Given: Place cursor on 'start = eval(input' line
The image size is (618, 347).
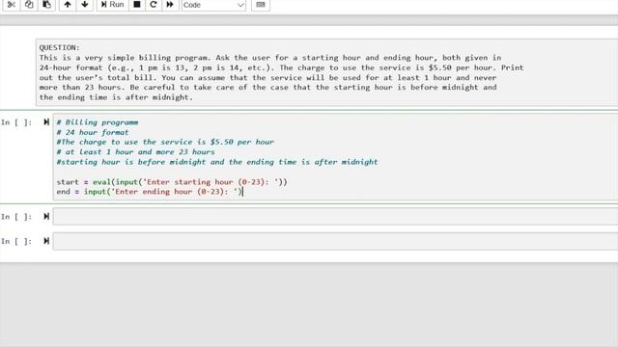Looking at the screenshot, I should [x=172, y=182].
